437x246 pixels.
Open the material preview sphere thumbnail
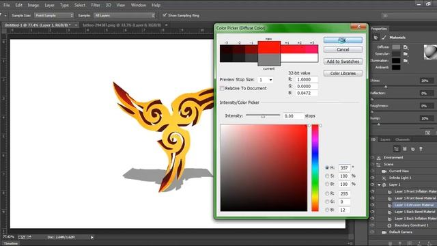point(430,52)
